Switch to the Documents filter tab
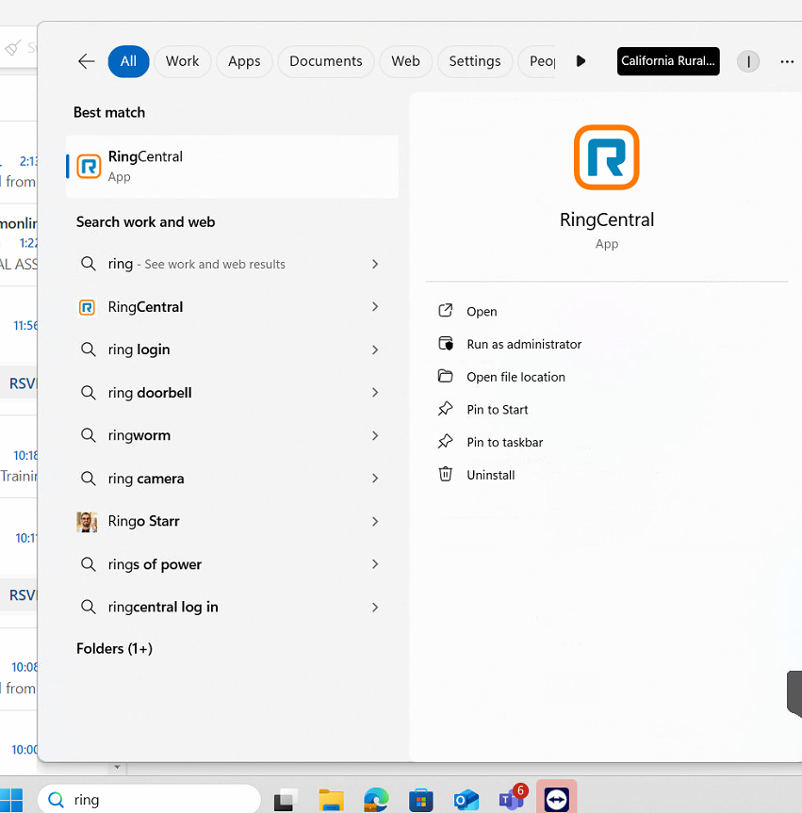Image resolution: width=802 pixels, height=813 pixels. click(x=326, y=61)
